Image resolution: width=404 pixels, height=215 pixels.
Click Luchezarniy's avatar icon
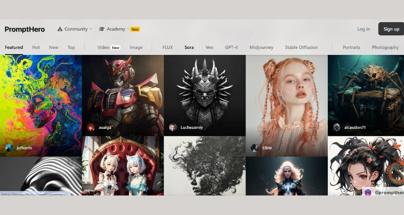coord(173,127)
